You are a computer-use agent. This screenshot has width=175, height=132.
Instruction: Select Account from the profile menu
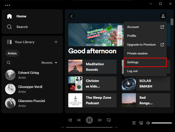[x=145, y=27]
